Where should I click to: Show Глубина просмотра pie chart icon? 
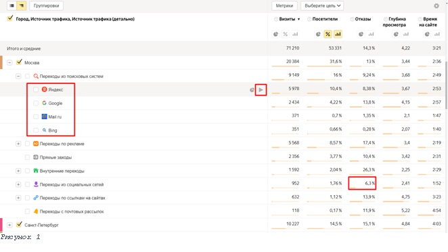pyautogui.click(x=396, y=35)
